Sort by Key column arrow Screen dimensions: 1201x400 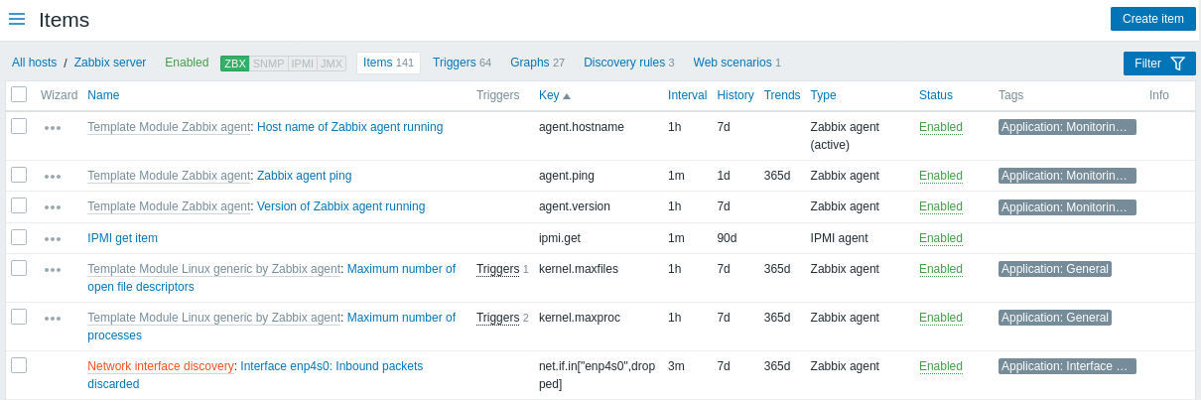click(567, 96)
